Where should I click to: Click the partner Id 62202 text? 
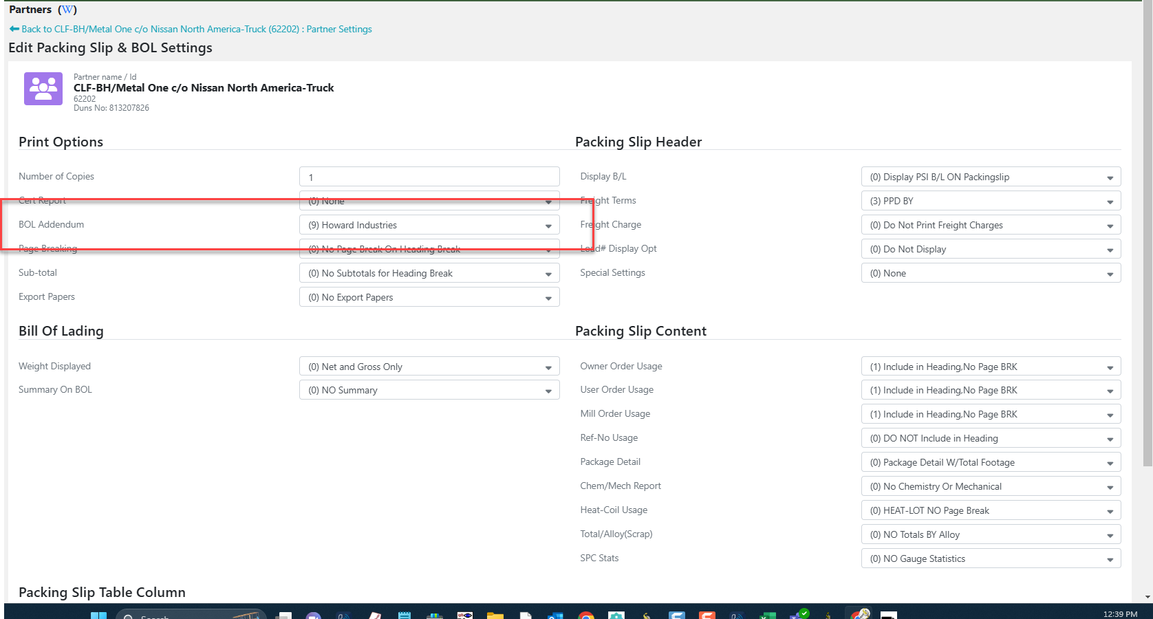85,99
